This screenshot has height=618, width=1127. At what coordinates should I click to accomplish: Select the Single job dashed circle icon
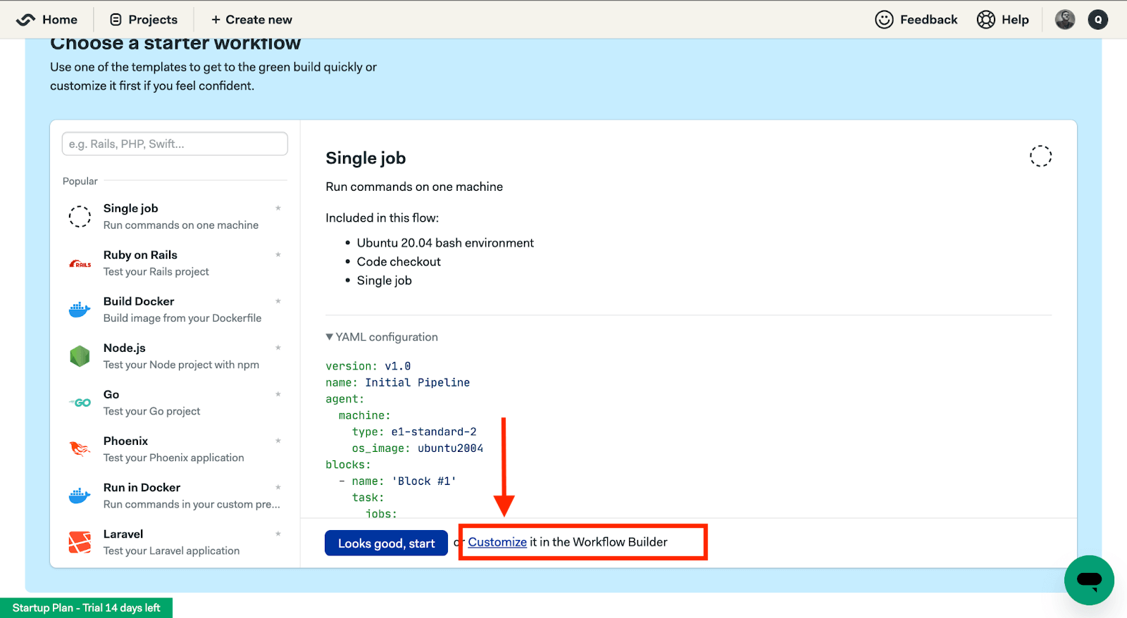[x=80, y=216]
